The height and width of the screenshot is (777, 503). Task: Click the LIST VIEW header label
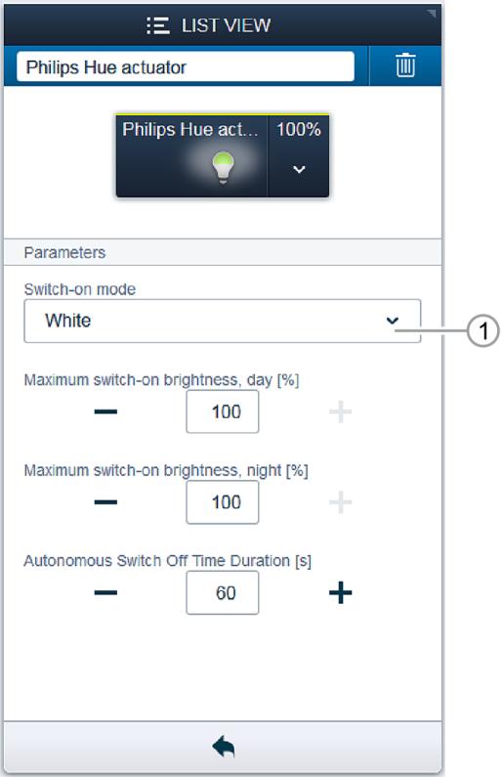click(226, 25)
